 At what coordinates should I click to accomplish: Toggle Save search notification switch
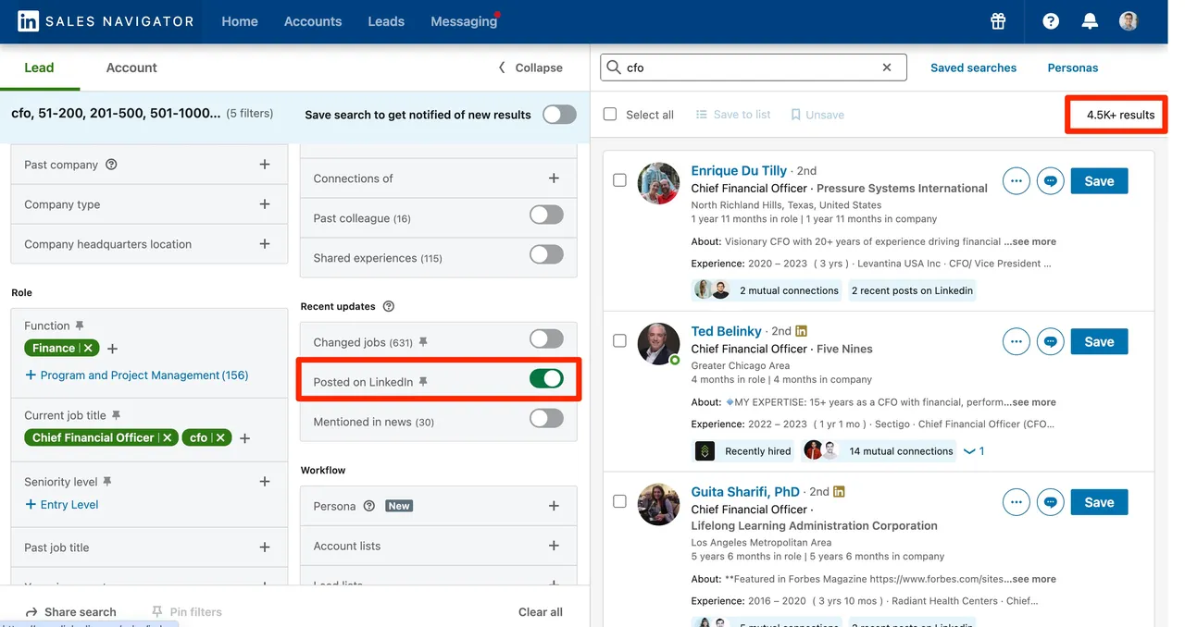coord(559,115)
